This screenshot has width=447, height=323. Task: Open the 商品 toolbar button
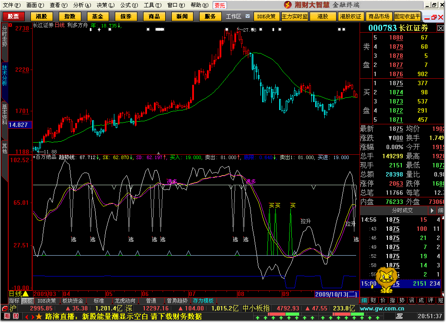[154, 17]
